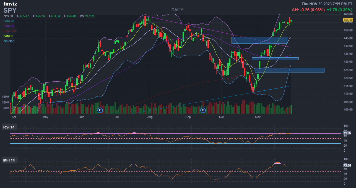Click the dividend D marker in September
This screenshot has height=188, width=356.
(203, 110)
